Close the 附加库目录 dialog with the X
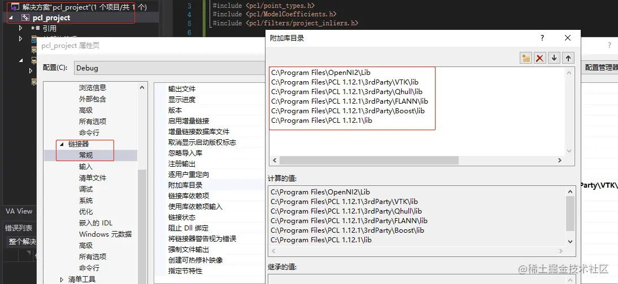 click(568, 38)
